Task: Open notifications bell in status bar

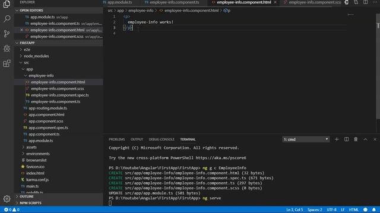Action: (x=374, y=209)
